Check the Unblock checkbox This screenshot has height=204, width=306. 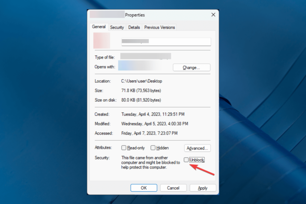[186, 160]
